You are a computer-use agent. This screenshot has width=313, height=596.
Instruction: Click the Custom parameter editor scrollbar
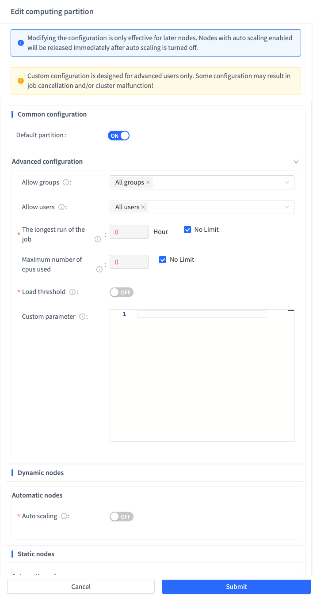291,376
